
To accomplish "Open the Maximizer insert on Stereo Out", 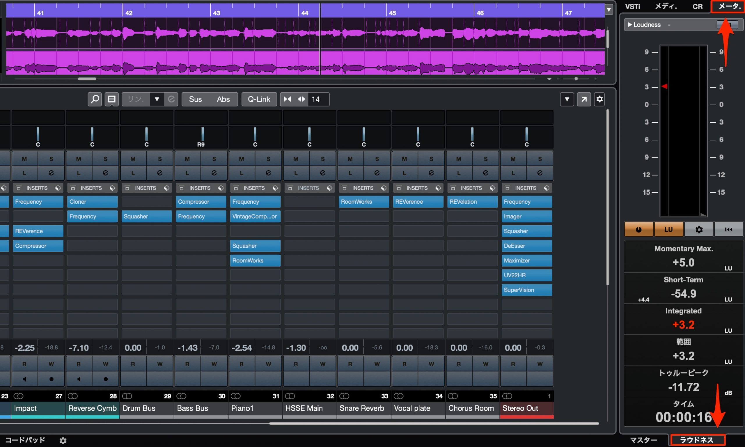I will pos(526,260).
